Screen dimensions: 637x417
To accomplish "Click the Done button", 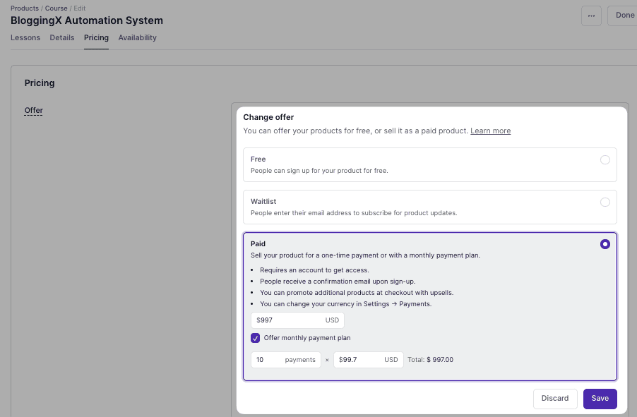I will coord(622,16).
